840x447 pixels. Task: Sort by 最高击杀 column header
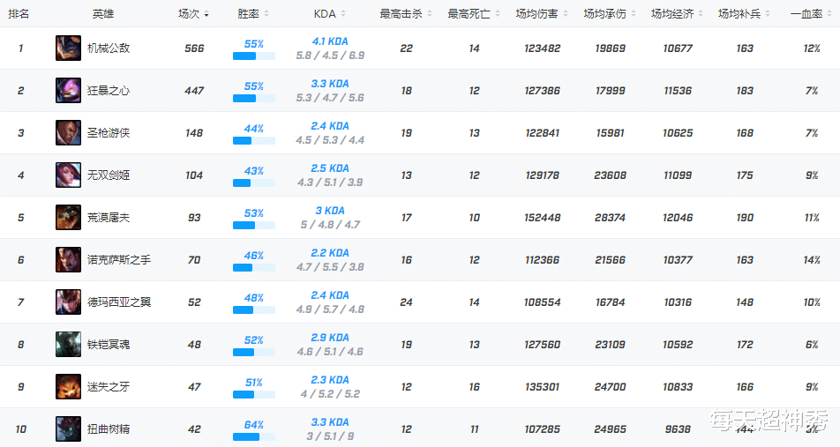[406, 14]
